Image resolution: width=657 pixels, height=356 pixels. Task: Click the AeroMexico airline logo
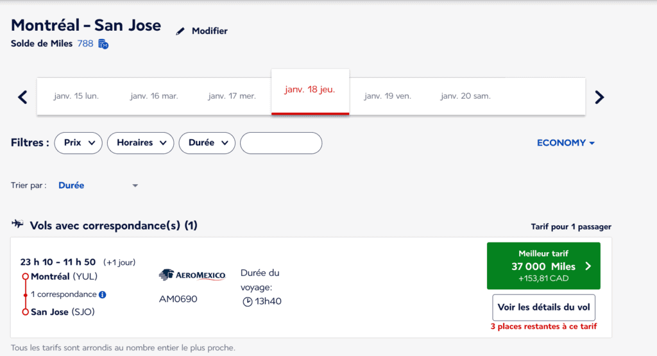[192, 275]
